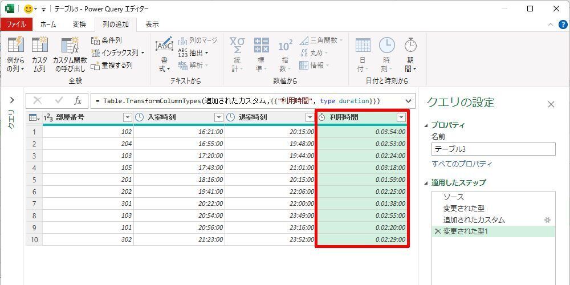This screenshot has height=285, width=570.
Task: Click the 時刻 (Time) clock icon
Action: click(x=386, y=45)
